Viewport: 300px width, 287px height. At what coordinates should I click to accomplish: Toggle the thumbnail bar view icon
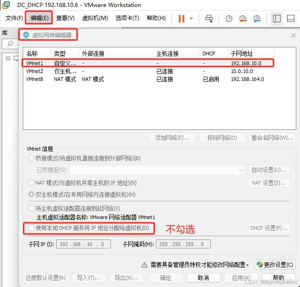pos(291,19)
